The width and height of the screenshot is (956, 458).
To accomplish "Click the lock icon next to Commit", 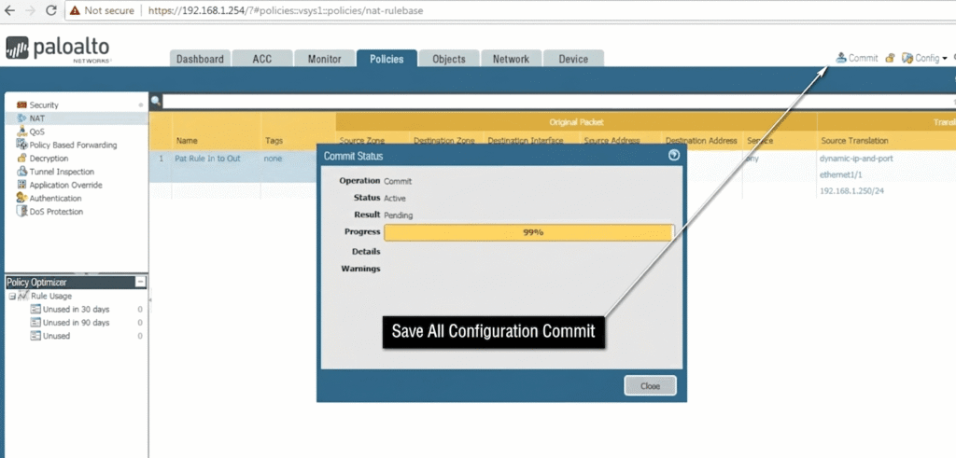I will (890, 58).
